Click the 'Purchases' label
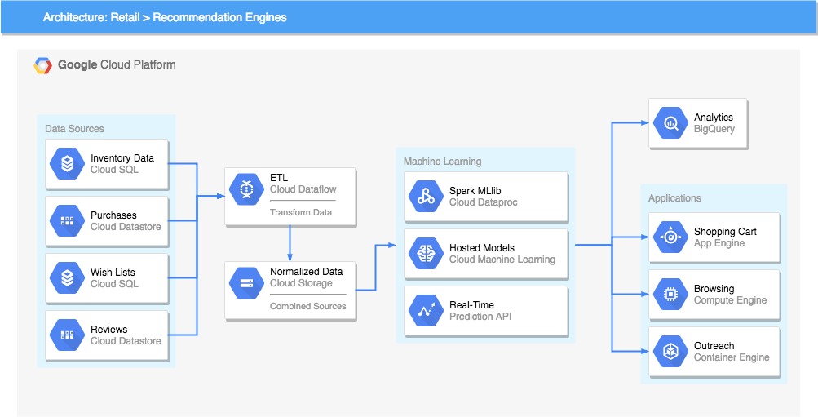The image size is (818, 417). [113, 215]
